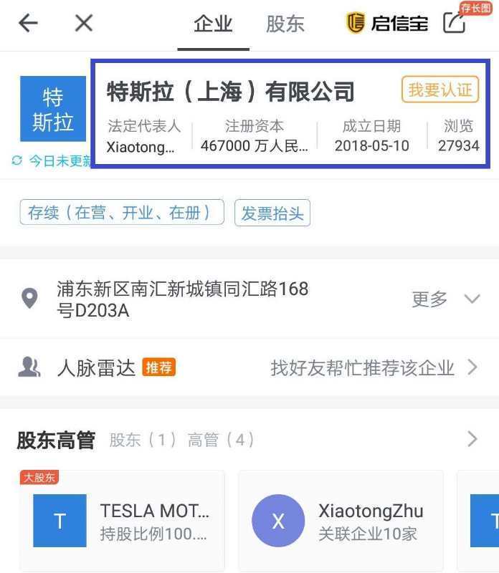Open the XiaotongZhu executive card
499x573 pixels.
341,521
